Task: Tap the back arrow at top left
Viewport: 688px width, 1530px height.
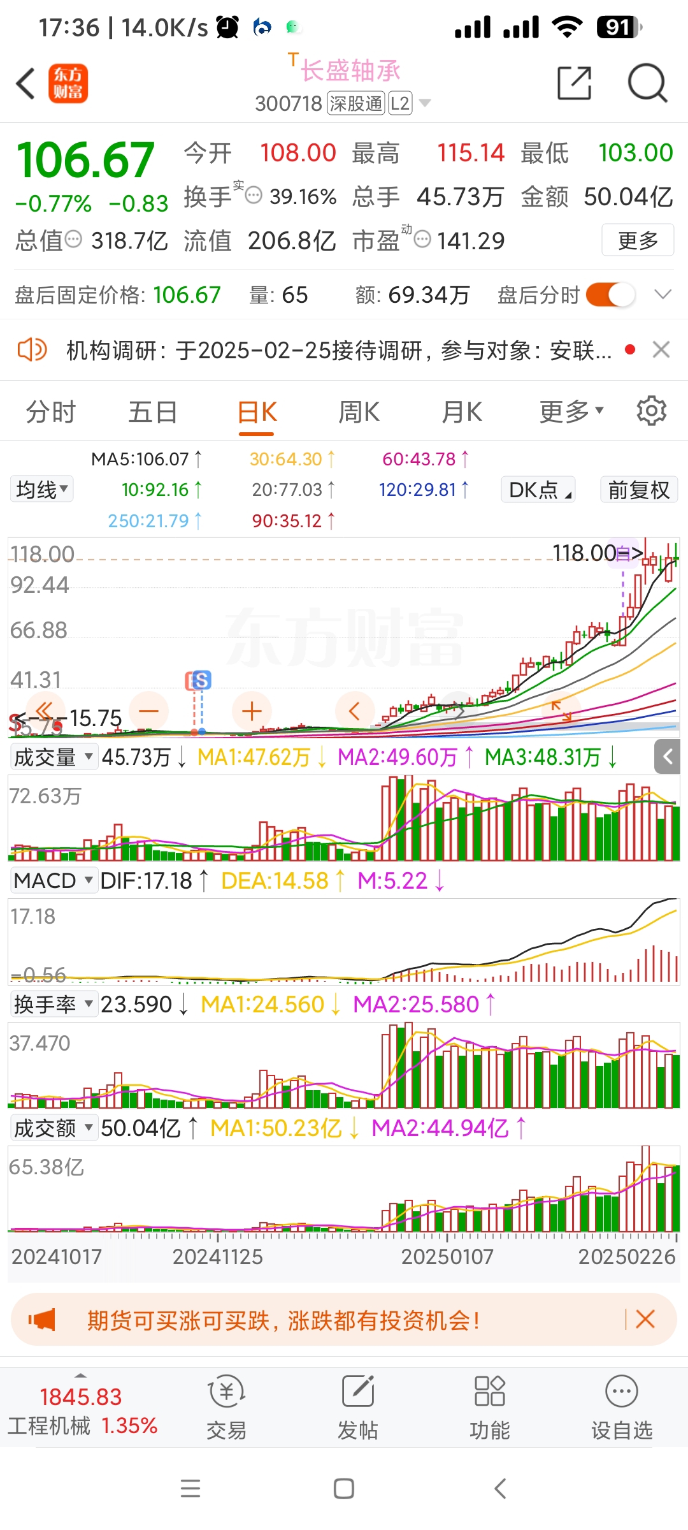Action: point(25,84)
